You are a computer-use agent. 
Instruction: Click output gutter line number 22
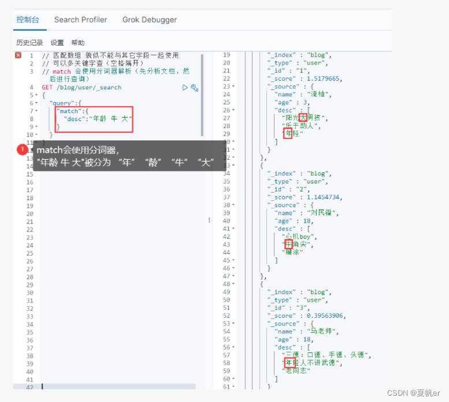(x=227, y=78)
